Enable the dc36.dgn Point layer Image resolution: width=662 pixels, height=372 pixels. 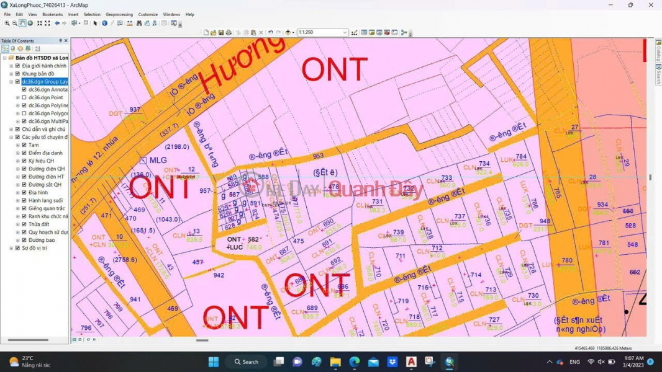point(24,97)
